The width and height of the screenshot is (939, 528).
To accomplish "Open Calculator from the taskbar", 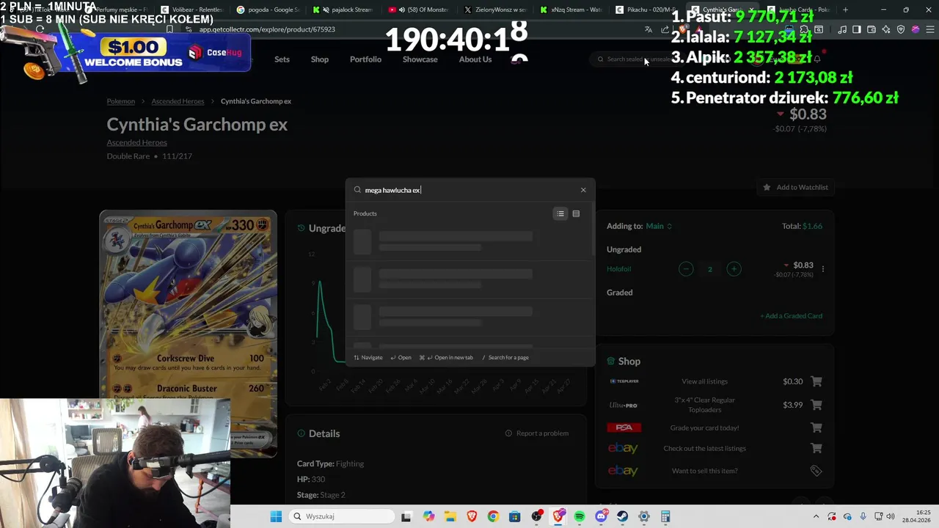I will (665, 516).
